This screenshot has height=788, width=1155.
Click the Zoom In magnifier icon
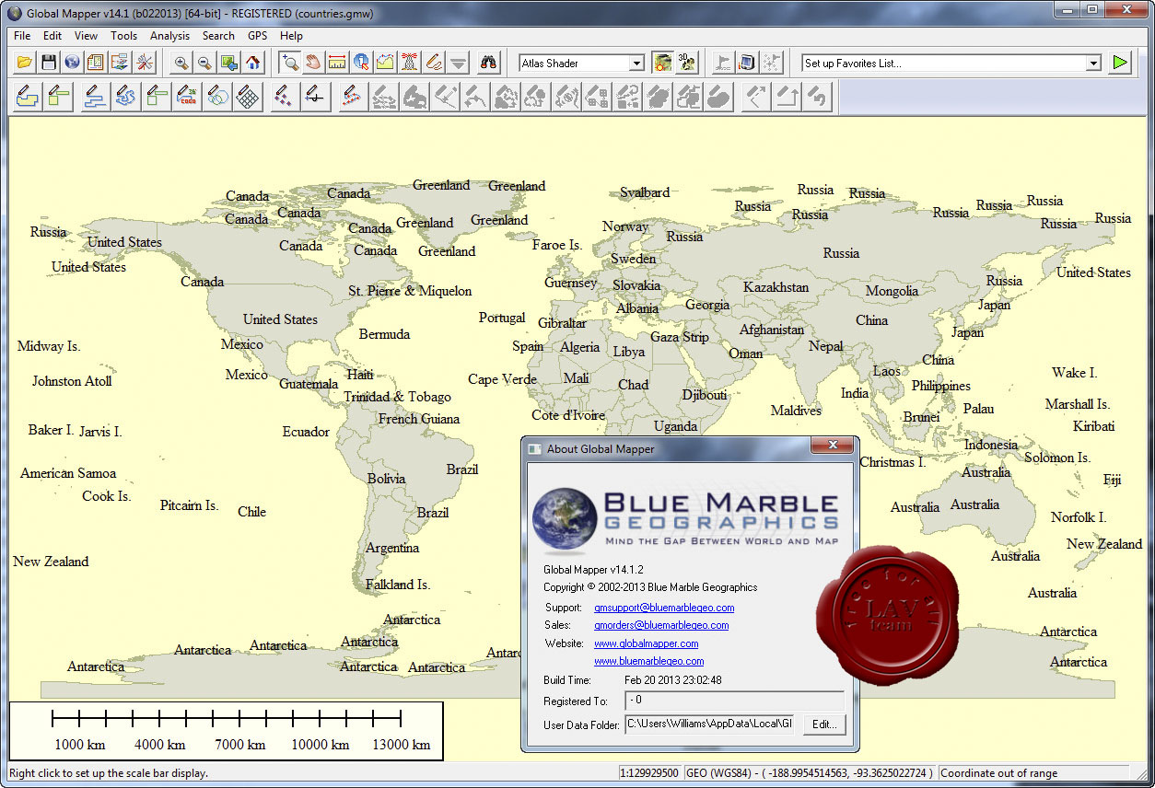click(181, 63)
